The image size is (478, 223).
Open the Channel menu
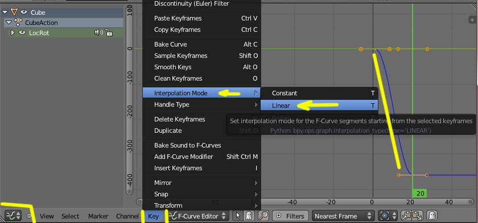[127, 216]
